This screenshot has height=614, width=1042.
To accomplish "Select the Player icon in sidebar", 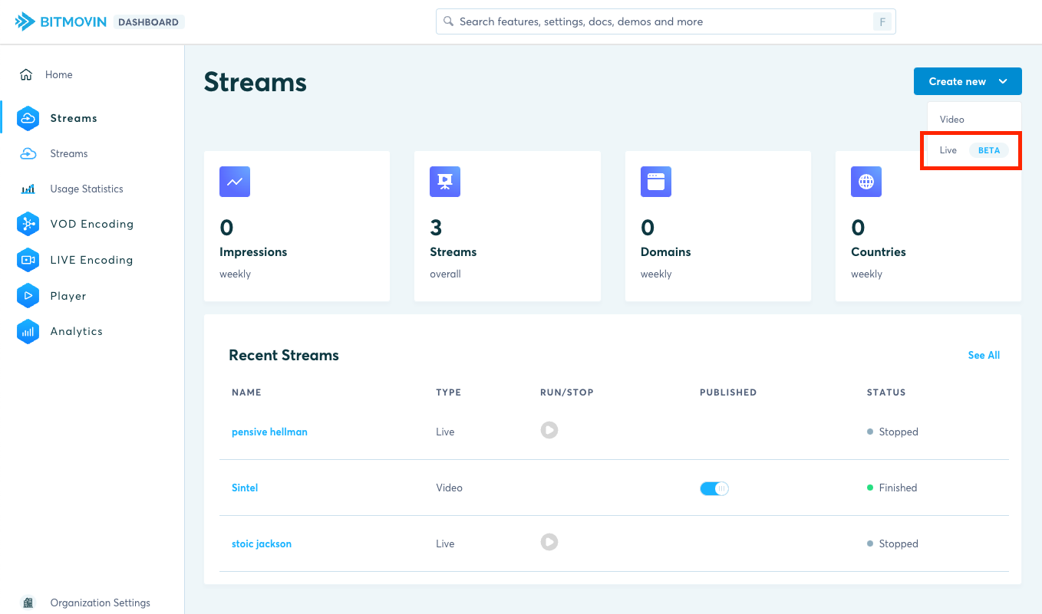I will pos(28,295).
